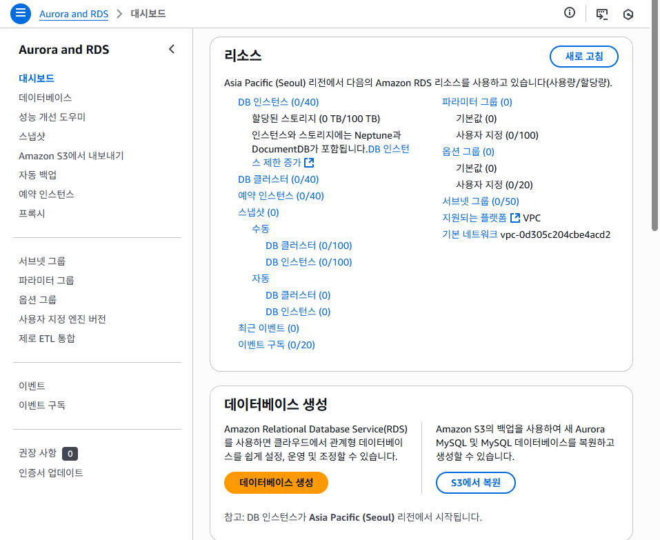660x540 pixels.
Task: Click the 대시보드 breadcrumb text
Action: 148,14
